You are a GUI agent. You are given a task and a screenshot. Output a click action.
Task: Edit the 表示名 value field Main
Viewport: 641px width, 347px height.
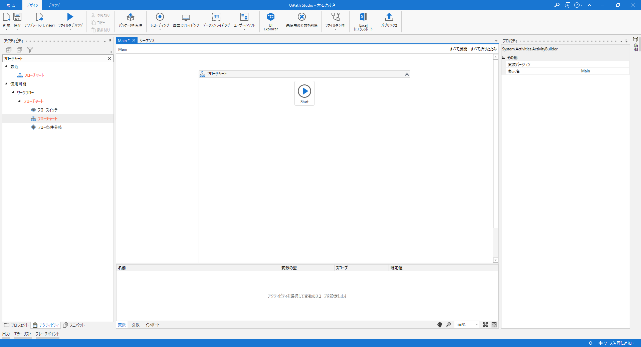point(604,71)
